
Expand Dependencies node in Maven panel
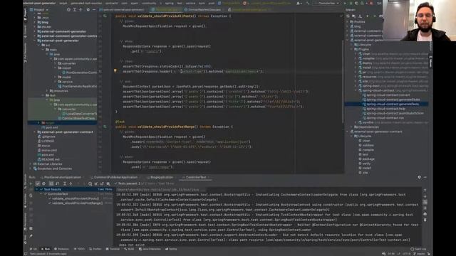click(x=352, y=127)
